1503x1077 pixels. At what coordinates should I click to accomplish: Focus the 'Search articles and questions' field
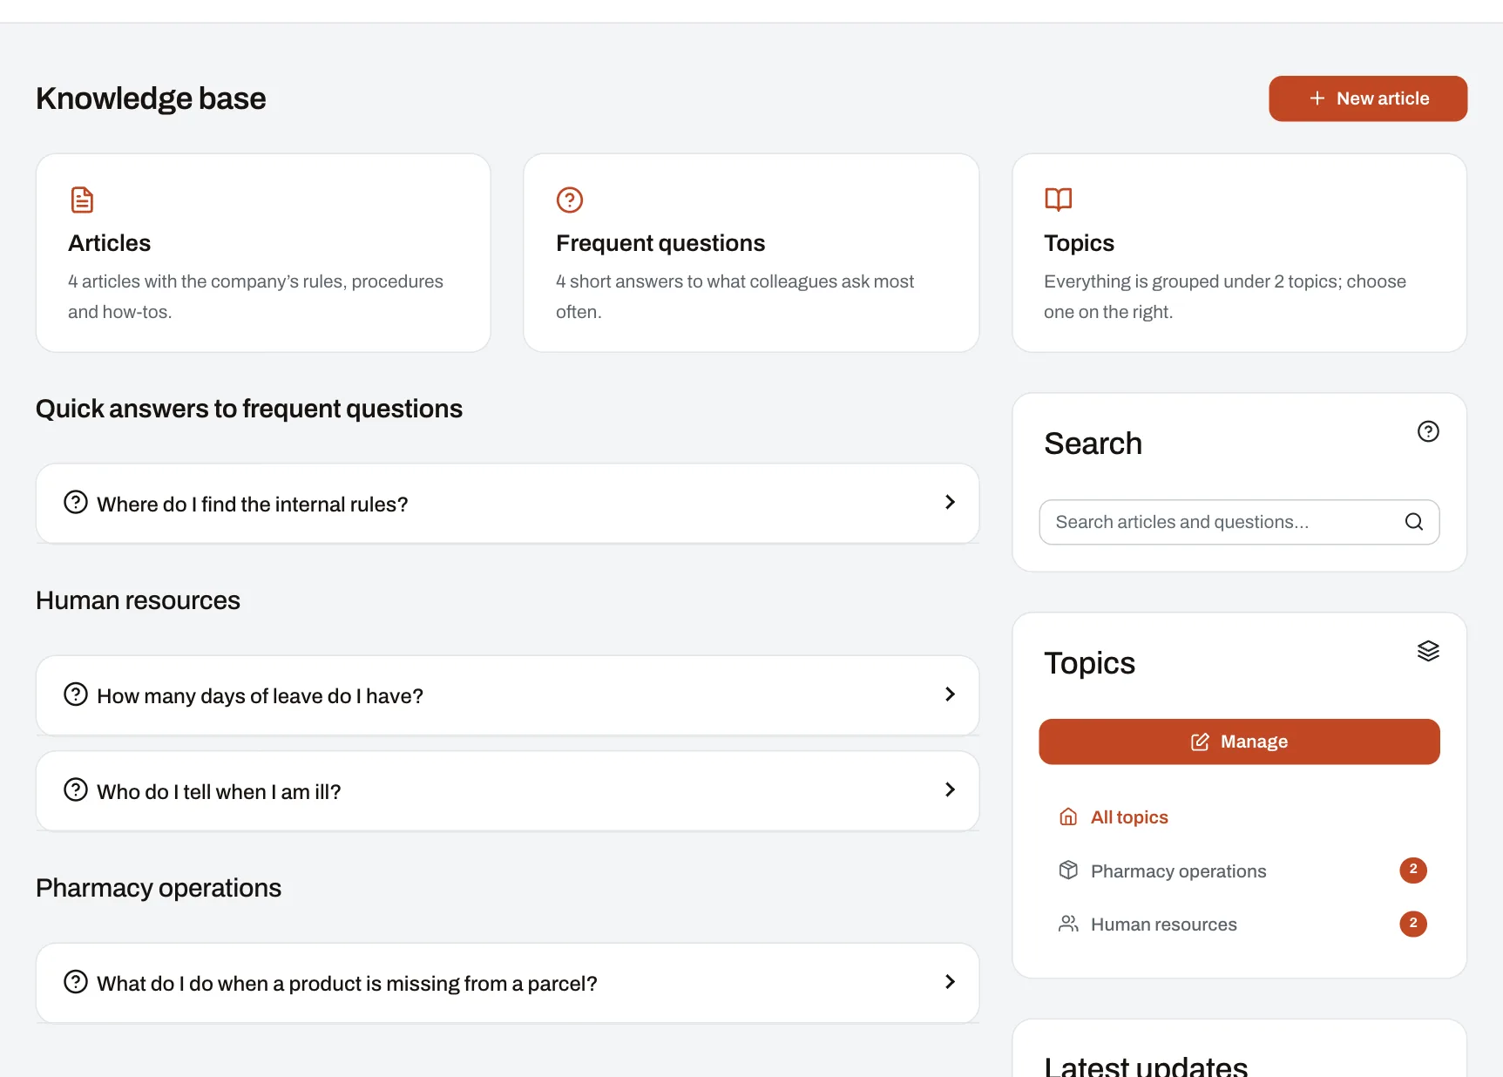[1239, 522]
